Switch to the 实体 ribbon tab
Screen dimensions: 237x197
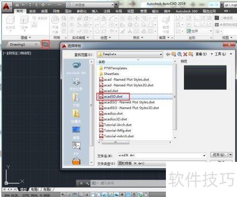[32, 11]
